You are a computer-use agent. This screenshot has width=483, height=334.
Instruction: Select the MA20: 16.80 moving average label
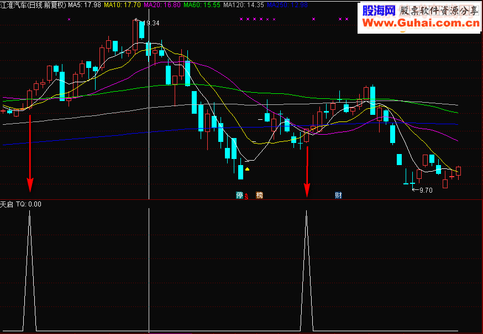tap(162, 5)
